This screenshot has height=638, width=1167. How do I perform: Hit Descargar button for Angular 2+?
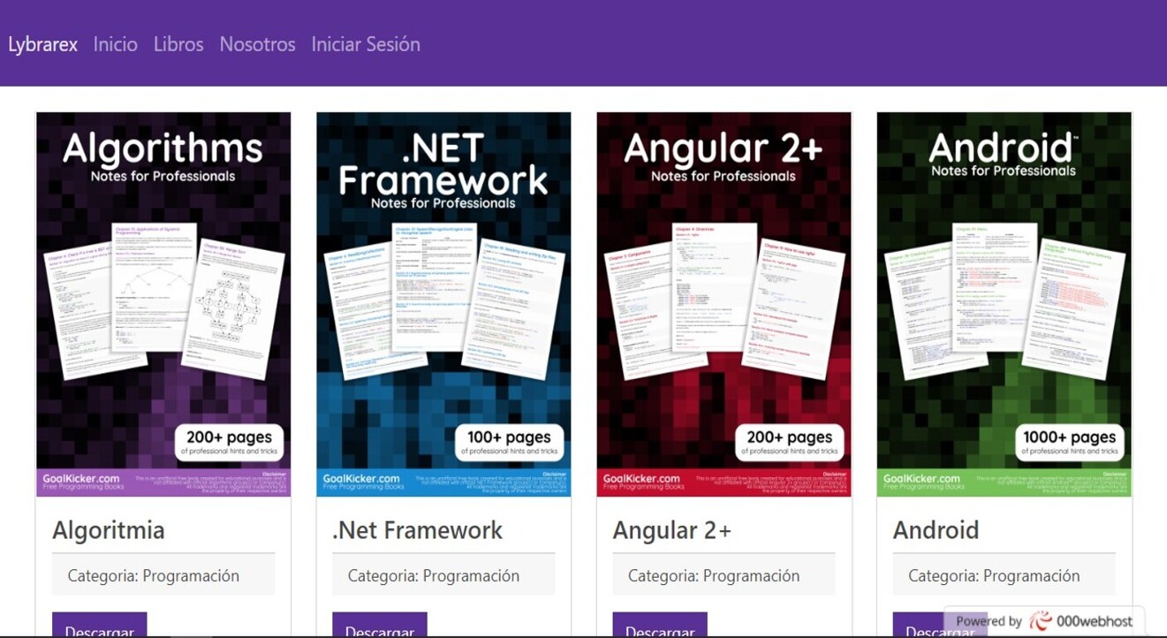[x=660, y=626]
